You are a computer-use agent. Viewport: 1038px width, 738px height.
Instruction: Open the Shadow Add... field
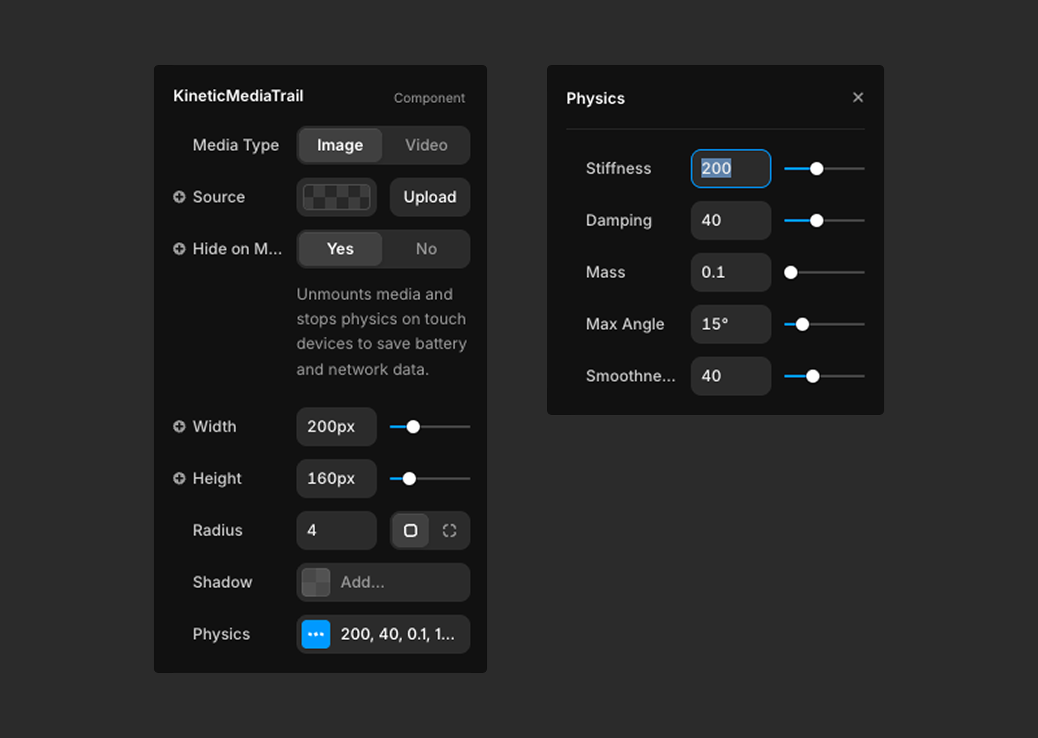(397, 582)
